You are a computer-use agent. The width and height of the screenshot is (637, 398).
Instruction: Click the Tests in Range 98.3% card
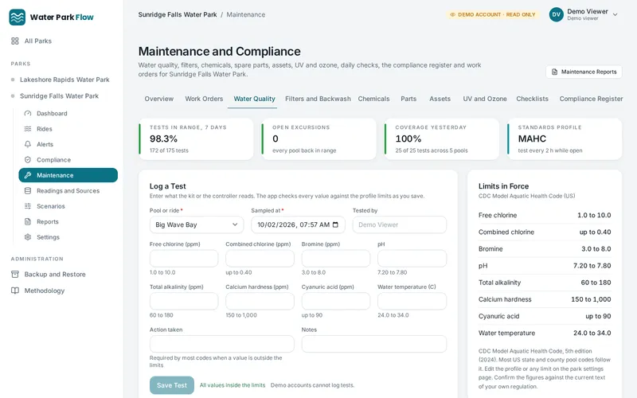point(196,139)
